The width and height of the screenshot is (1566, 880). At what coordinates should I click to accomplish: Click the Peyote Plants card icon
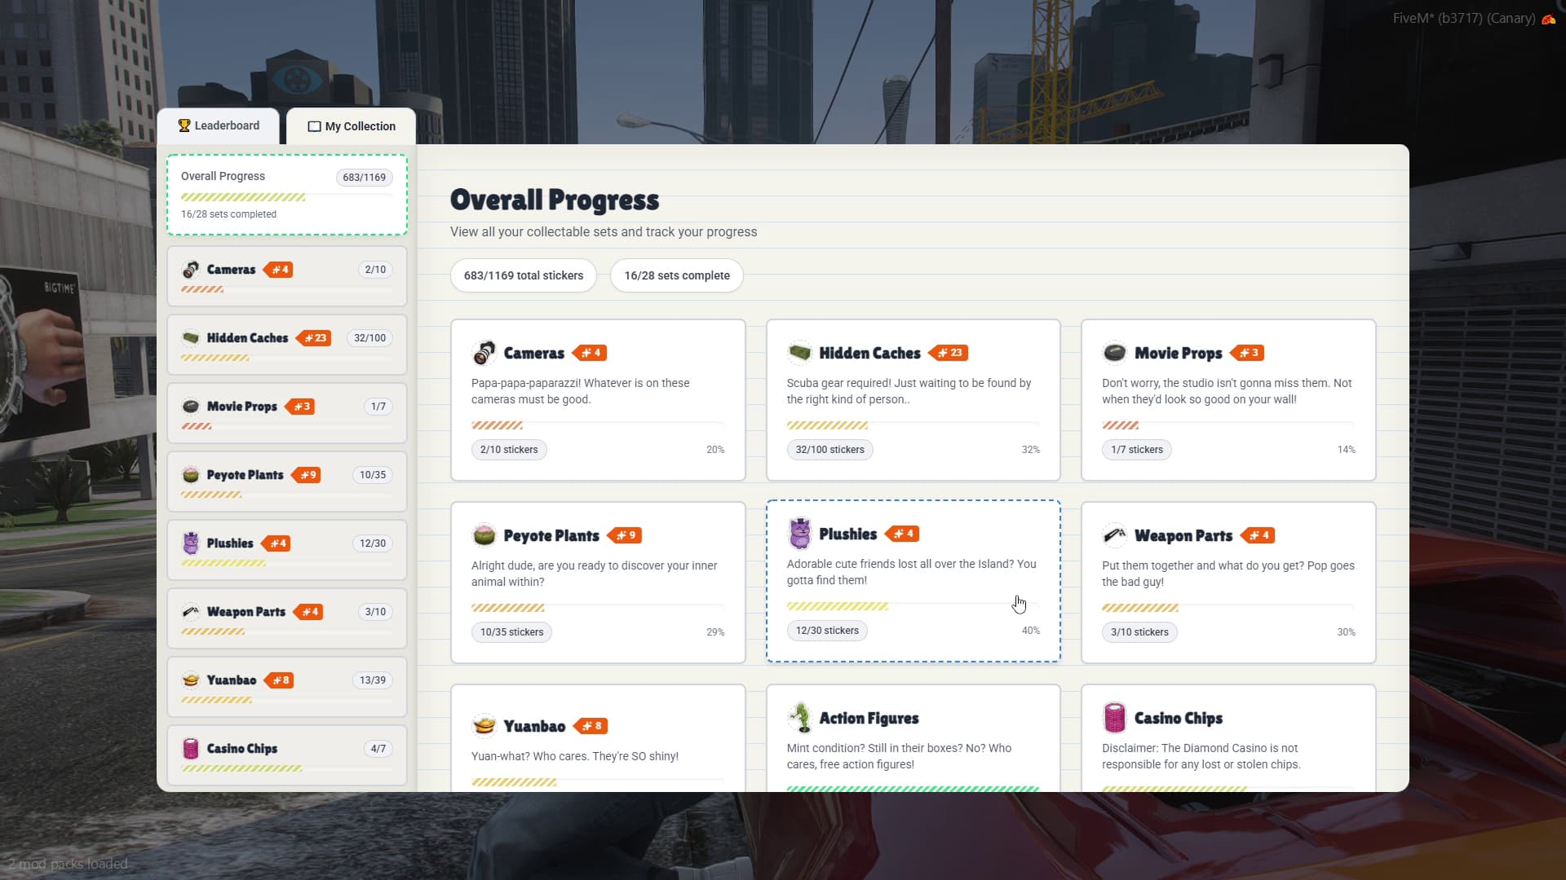point(484,535)
